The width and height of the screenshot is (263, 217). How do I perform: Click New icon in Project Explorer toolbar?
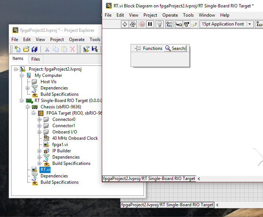tap(17, 49)
